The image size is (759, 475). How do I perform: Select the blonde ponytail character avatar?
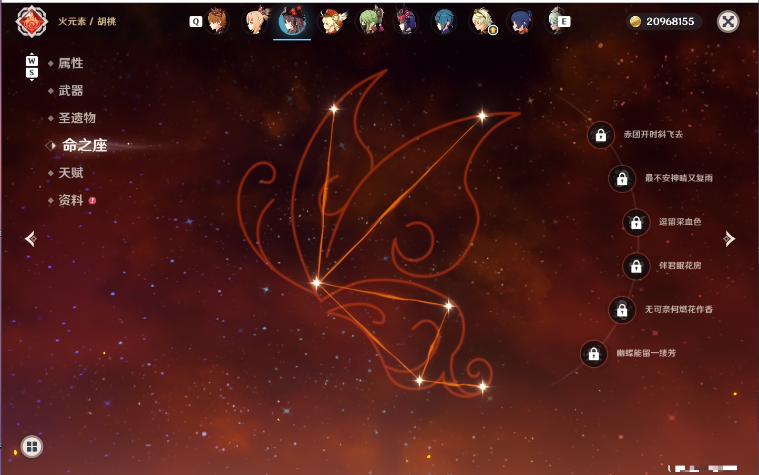(255, 22)
